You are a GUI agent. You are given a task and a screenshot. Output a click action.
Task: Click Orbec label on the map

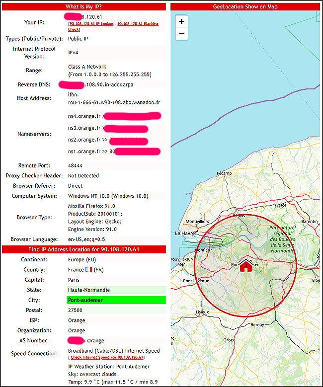[x=229, y=340]
